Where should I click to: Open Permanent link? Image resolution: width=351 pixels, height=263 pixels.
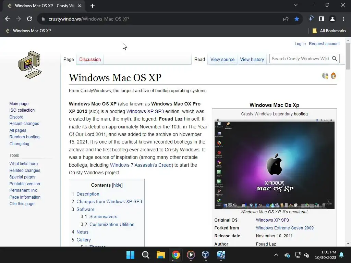[x=23, y=190]
